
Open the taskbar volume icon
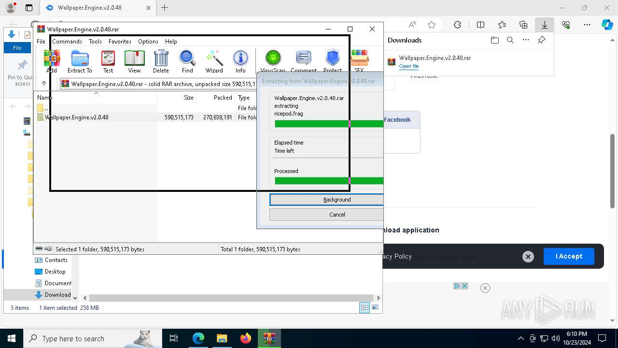tap(555, 338)
